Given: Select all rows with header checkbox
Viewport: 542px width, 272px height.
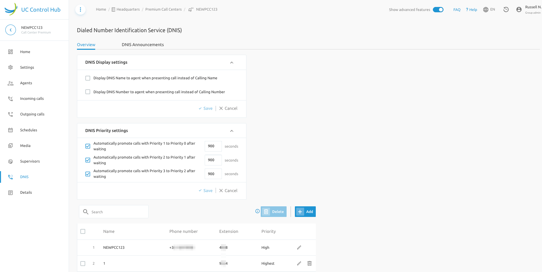Looking at the screenshot, I should pyautogui.click(x=83, y=232).
